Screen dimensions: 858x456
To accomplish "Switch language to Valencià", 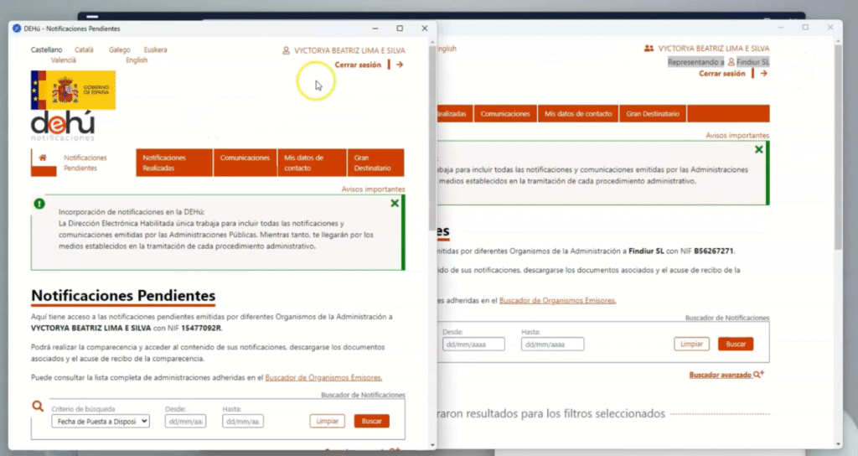I will (64, 60).
